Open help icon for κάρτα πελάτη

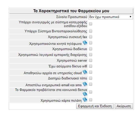click(x=85, y=99)
